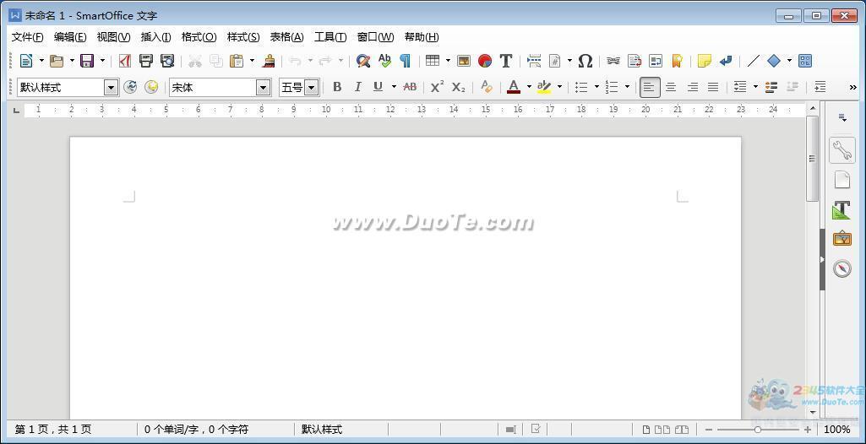This screenshot has height=444, width=866.
Task: Run the spelling check Ab icon
Action: (384, 61)
